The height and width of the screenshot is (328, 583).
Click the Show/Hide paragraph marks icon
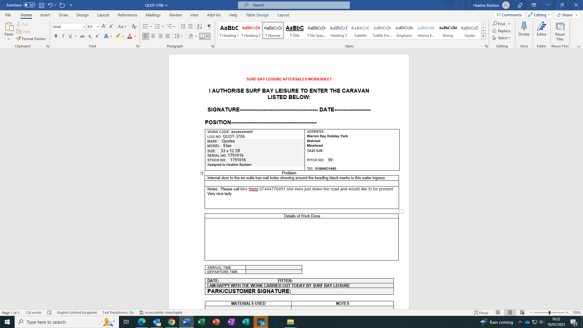(209, 26)
